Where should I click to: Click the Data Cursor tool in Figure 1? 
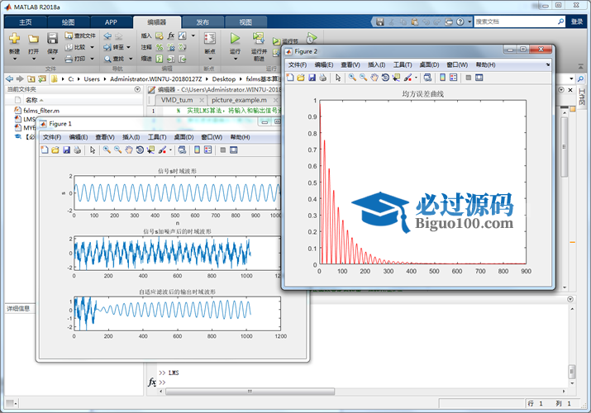[x=150, y=150]
